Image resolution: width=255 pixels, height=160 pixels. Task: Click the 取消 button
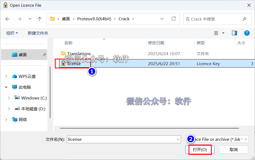(234, 149)
